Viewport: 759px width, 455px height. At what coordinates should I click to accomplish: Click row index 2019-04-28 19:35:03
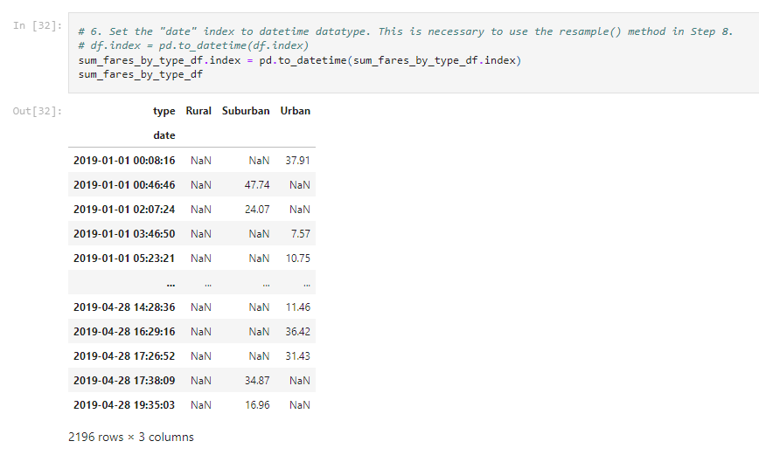pyautogui.click(x=124, y=404)
